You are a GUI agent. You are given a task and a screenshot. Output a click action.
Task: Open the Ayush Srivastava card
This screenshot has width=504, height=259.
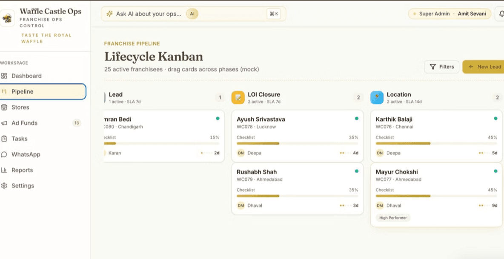pos(297,136)
